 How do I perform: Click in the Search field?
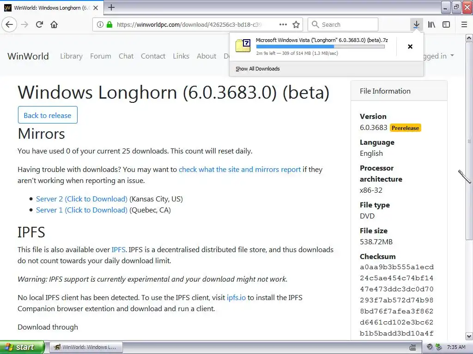(x=343, y=24)
